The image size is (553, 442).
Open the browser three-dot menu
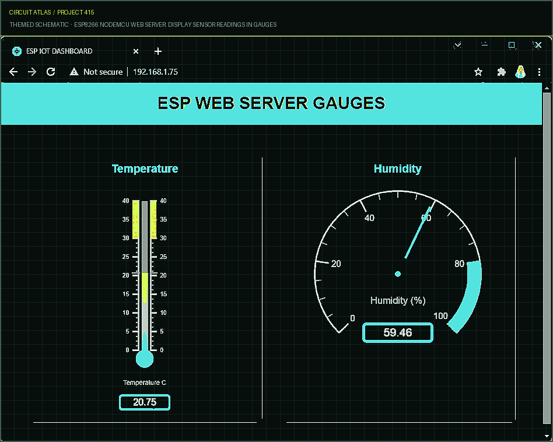(x=539, y=72)
